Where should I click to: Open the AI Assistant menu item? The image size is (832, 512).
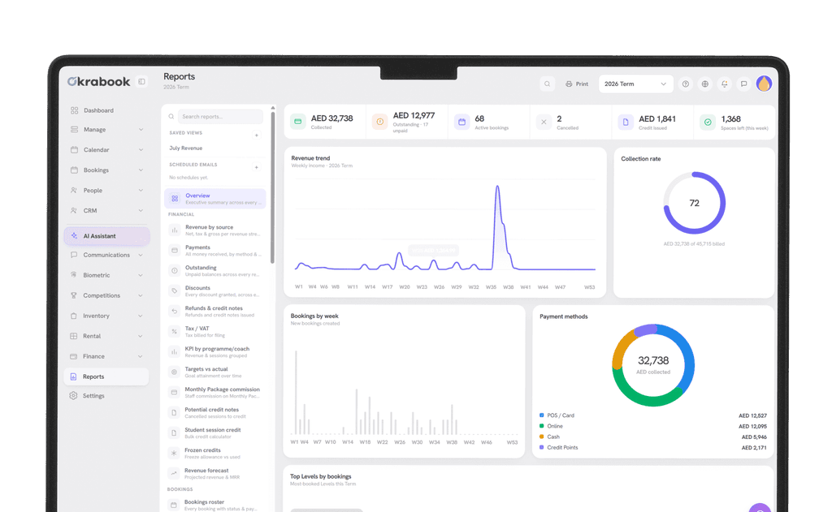click(106, 236)
